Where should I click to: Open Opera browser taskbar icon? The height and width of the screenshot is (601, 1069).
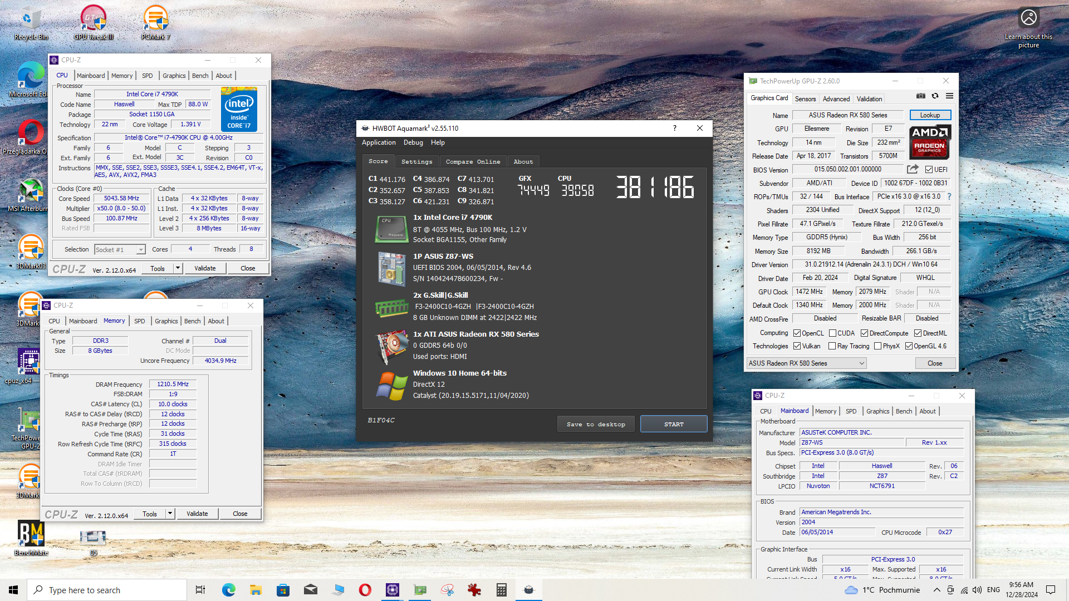(365, 590)
